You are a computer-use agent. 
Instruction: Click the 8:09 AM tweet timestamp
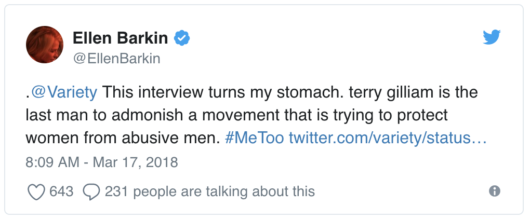[51, 162]
